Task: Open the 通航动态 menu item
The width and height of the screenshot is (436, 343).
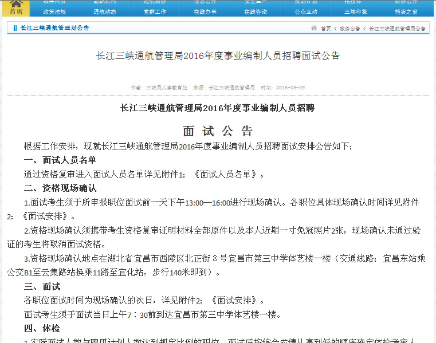Action: [105, 12]
